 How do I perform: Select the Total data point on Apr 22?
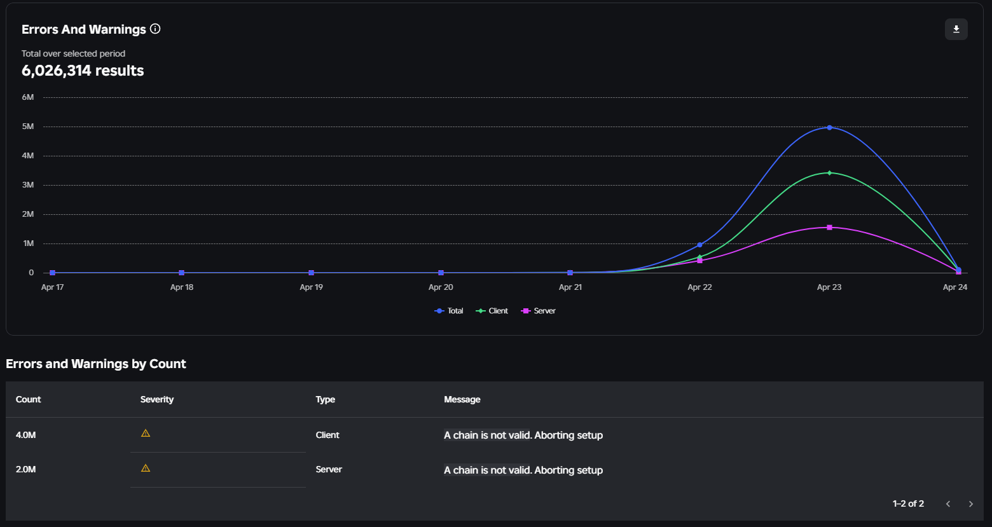699,245
